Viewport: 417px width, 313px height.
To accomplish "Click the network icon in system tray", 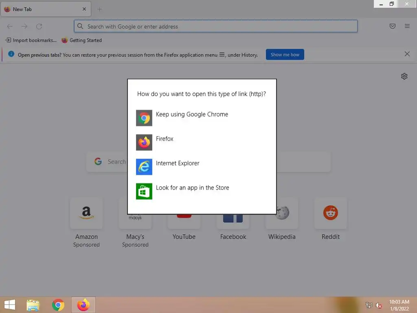I will [x=369, y=305].
